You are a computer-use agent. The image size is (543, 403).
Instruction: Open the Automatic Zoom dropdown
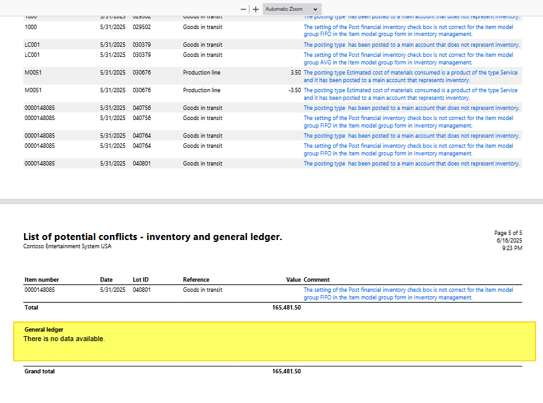pyautogui.click(x=292, y=9)
